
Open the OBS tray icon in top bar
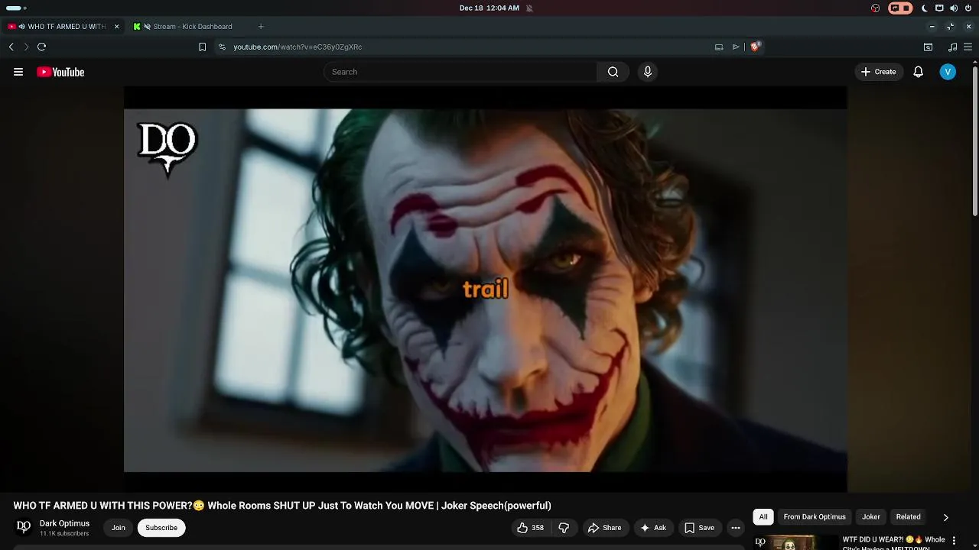click(876, 8)
